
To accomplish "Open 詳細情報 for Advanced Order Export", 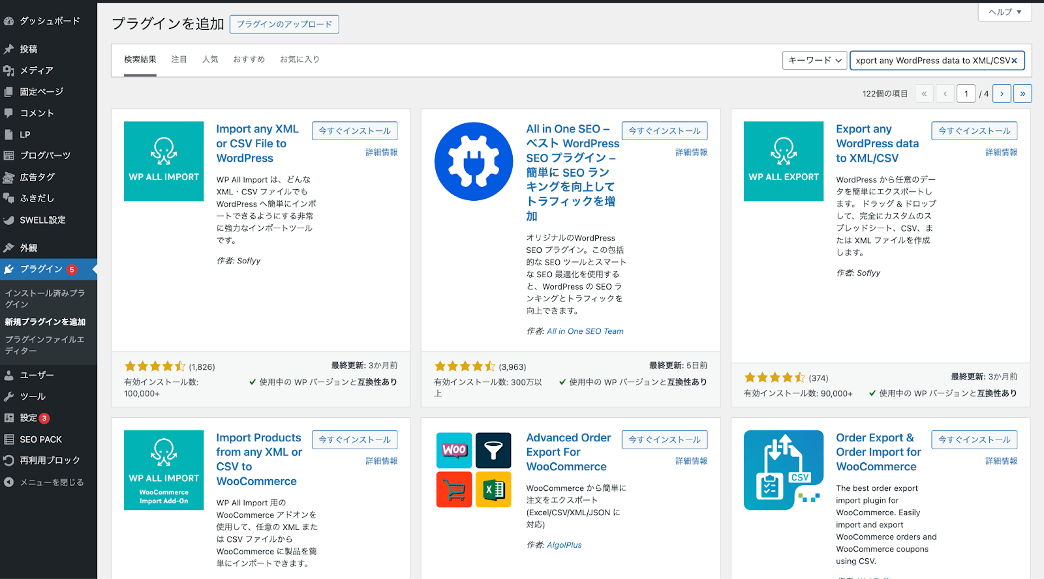I will 691,462.
